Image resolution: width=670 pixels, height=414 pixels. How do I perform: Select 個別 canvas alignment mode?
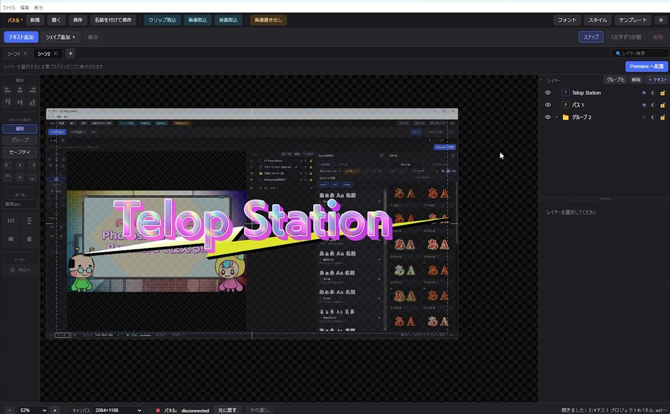click(x=20, y=129)
